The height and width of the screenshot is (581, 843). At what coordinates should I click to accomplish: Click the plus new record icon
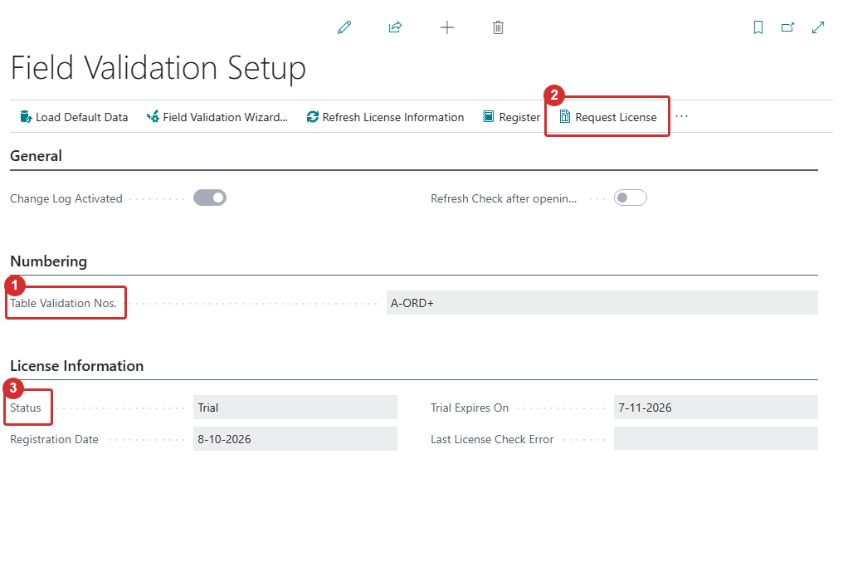point(446,27)
